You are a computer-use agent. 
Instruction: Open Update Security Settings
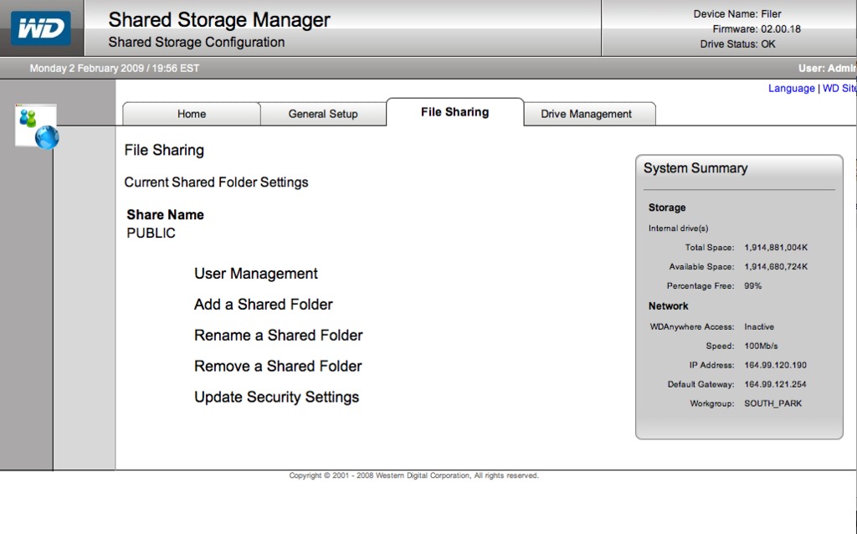(x=277, y=398)
